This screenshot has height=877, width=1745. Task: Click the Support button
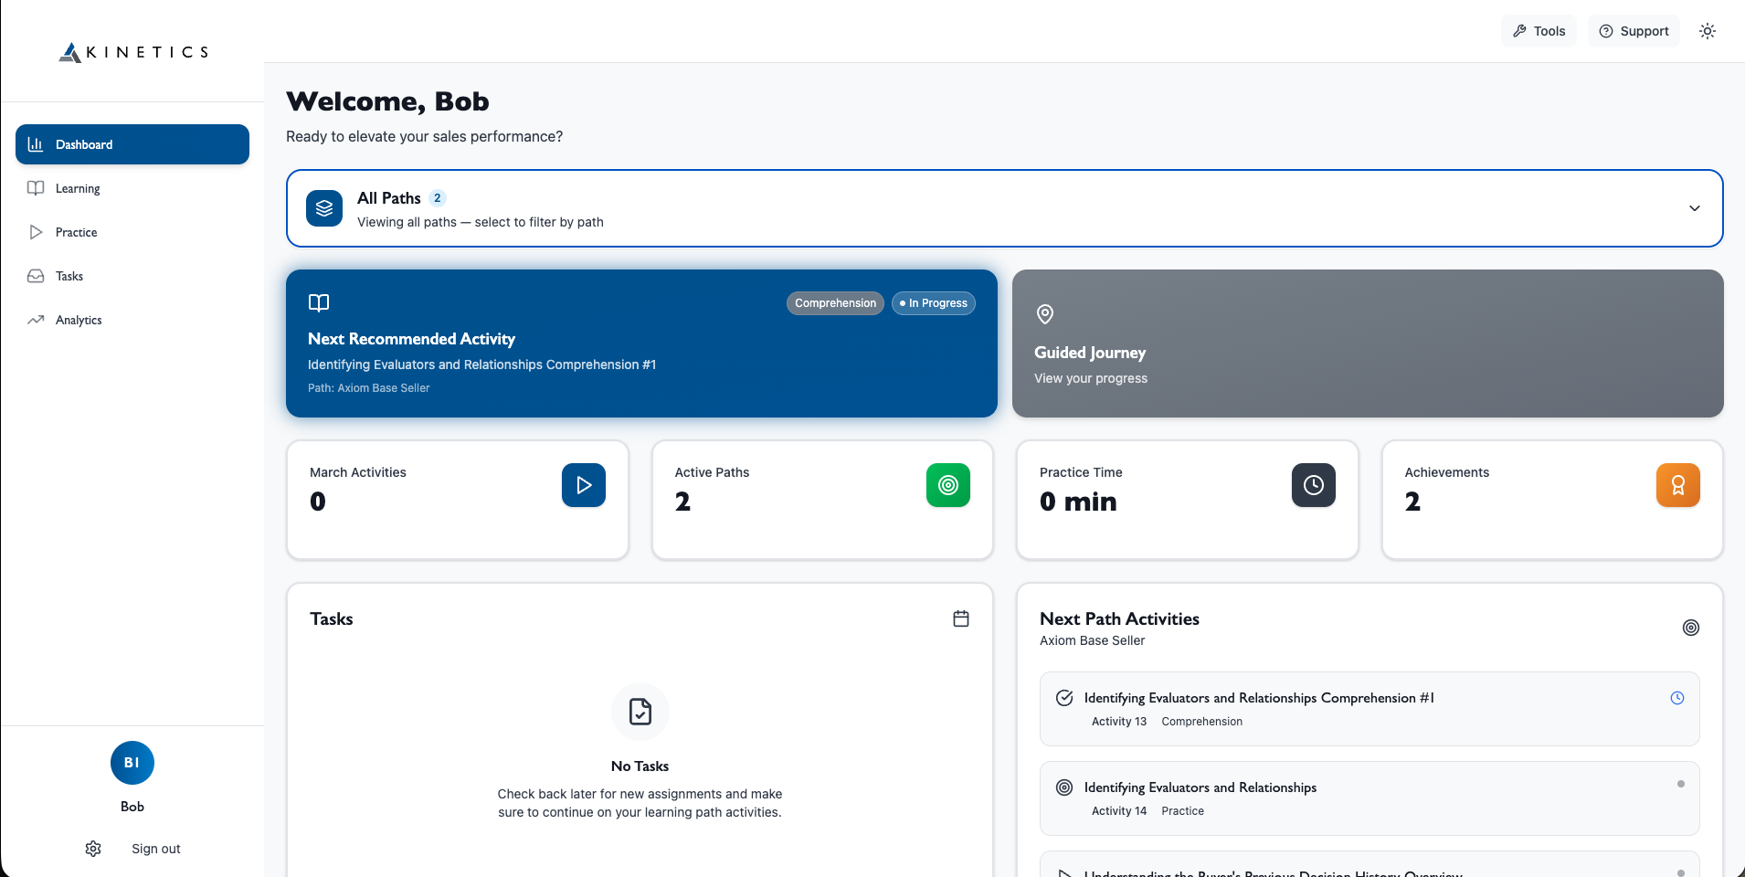(x=1633, y=30)
